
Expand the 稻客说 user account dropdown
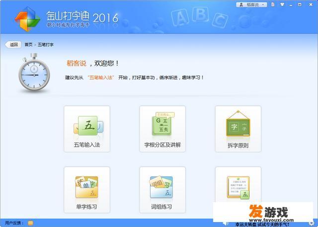251,4
